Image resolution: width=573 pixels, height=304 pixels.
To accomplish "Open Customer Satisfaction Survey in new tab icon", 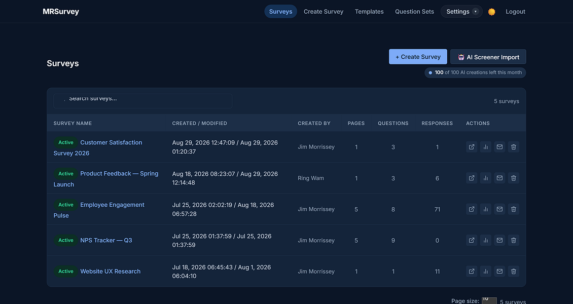I will tap(472, 147).
